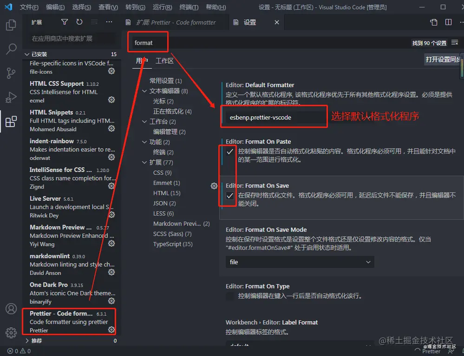Open the Format On Save Mode dropdown
Viewport: 464px width, 356px height.
click(x=300, y=262)
